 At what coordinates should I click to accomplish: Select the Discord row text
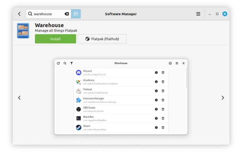pyautogui.click(x=94, y=73)
